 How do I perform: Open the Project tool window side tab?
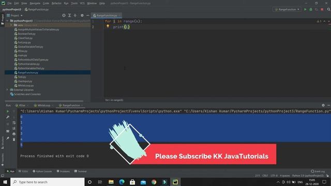click(x=2, y=20)
